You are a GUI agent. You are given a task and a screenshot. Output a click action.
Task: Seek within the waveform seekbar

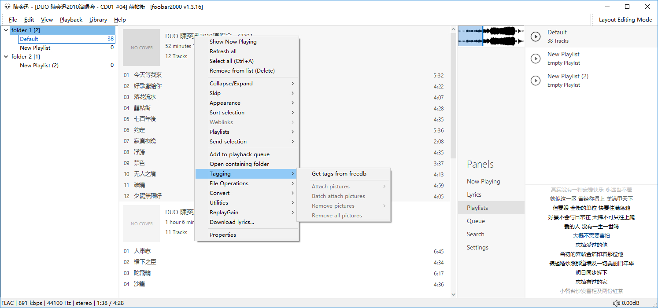502,36
